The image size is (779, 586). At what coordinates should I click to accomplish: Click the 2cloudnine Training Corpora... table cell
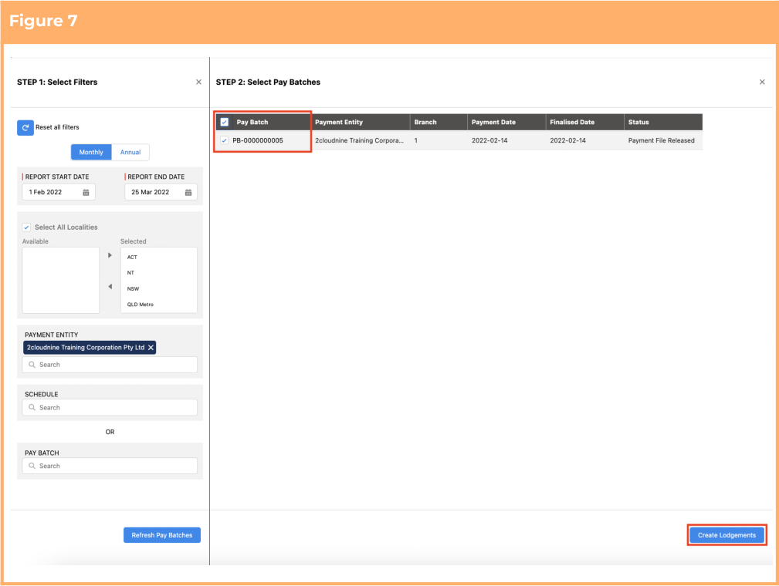coord(359,140)
